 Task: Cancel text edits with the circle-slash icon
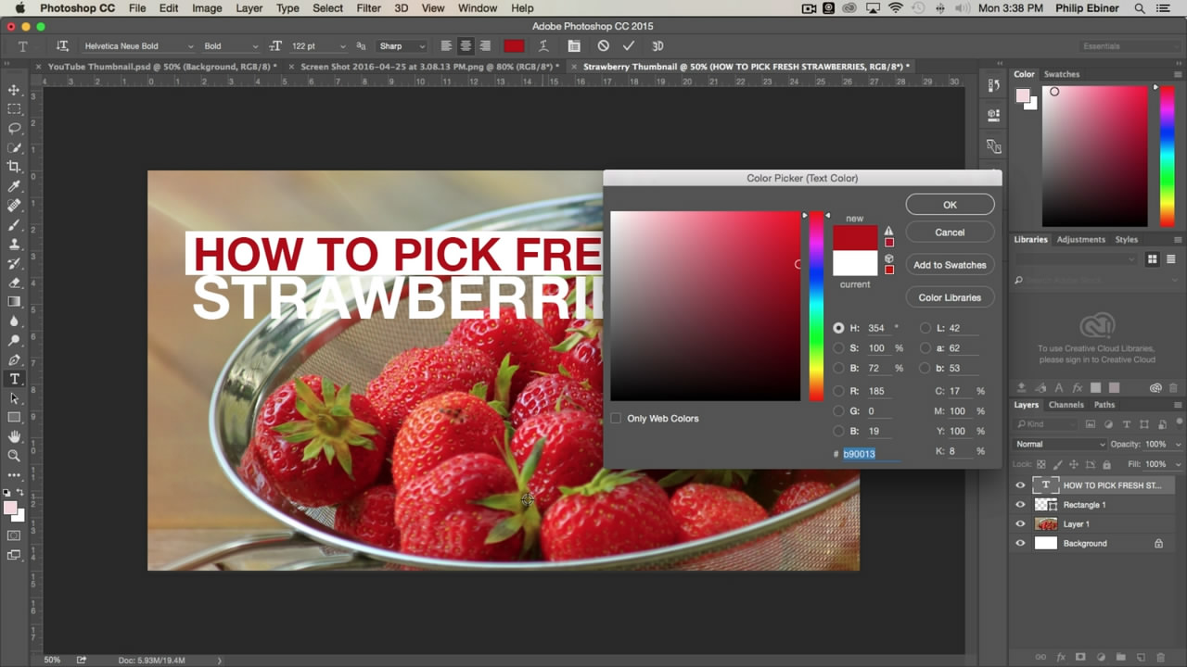(x=604, y=45)
